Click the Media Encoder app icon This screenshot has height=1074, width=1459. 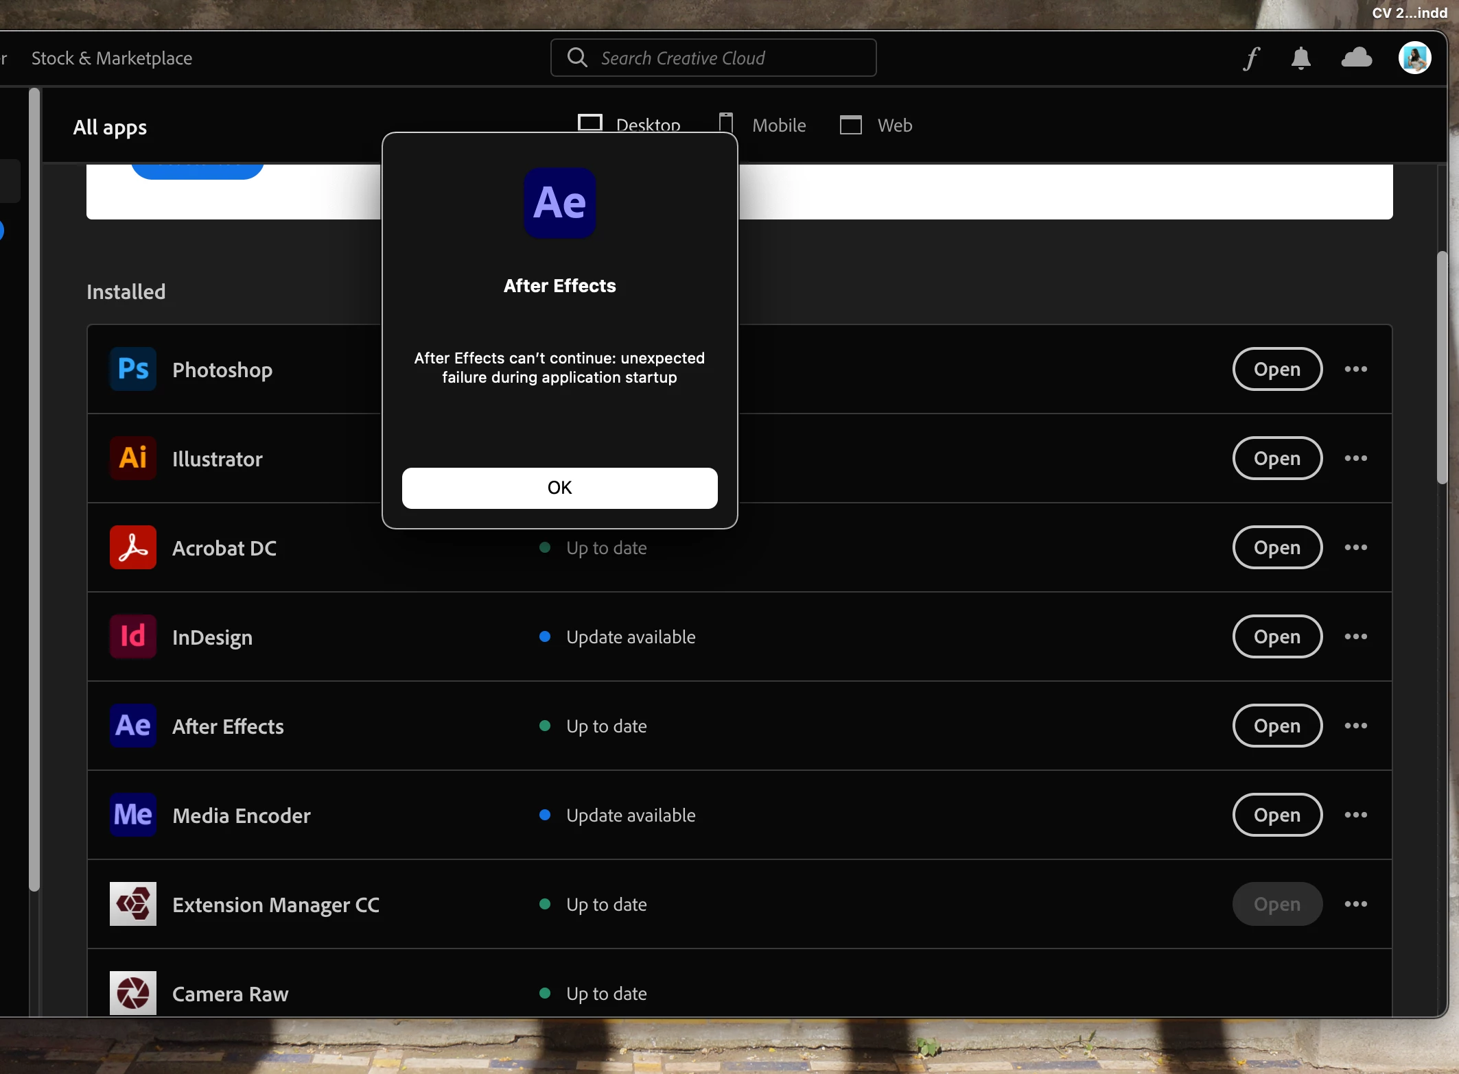(133, 815)
